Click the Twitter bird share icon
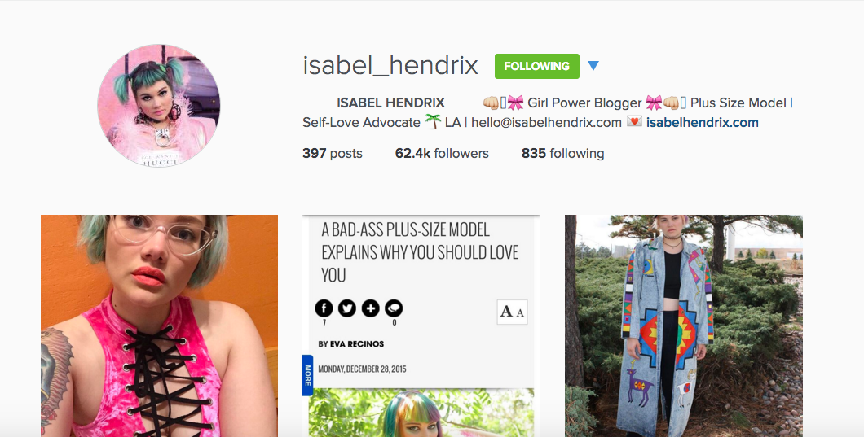Image resolution: width=864 pixels, height=437 pixels. [x=346, y=308]
